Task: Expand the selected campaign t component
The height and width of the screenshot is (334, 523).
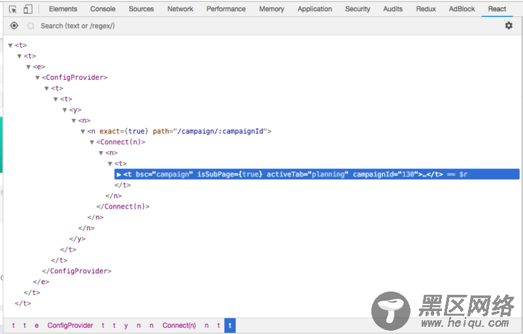Action: pos(119,175)
